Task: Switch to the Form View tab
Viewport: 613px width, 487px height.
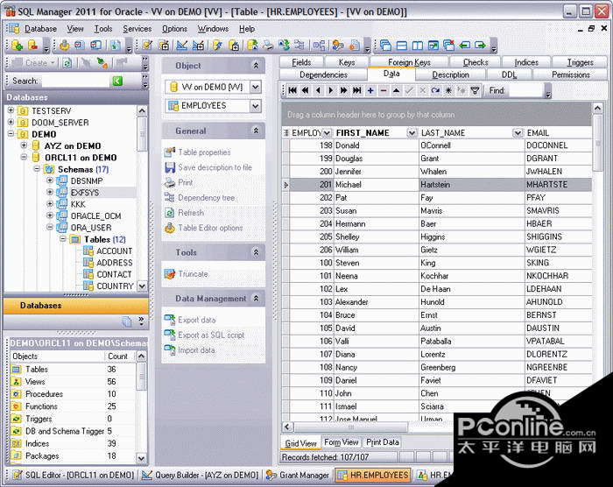Action: pos(342,442)
